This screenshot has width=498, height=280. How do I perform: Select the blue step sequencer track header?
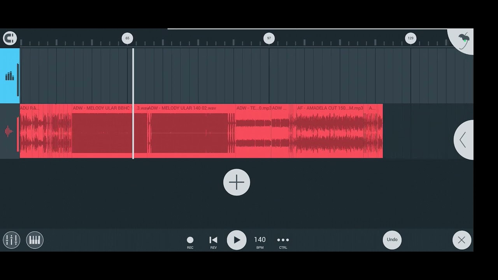tap(10, 76)
